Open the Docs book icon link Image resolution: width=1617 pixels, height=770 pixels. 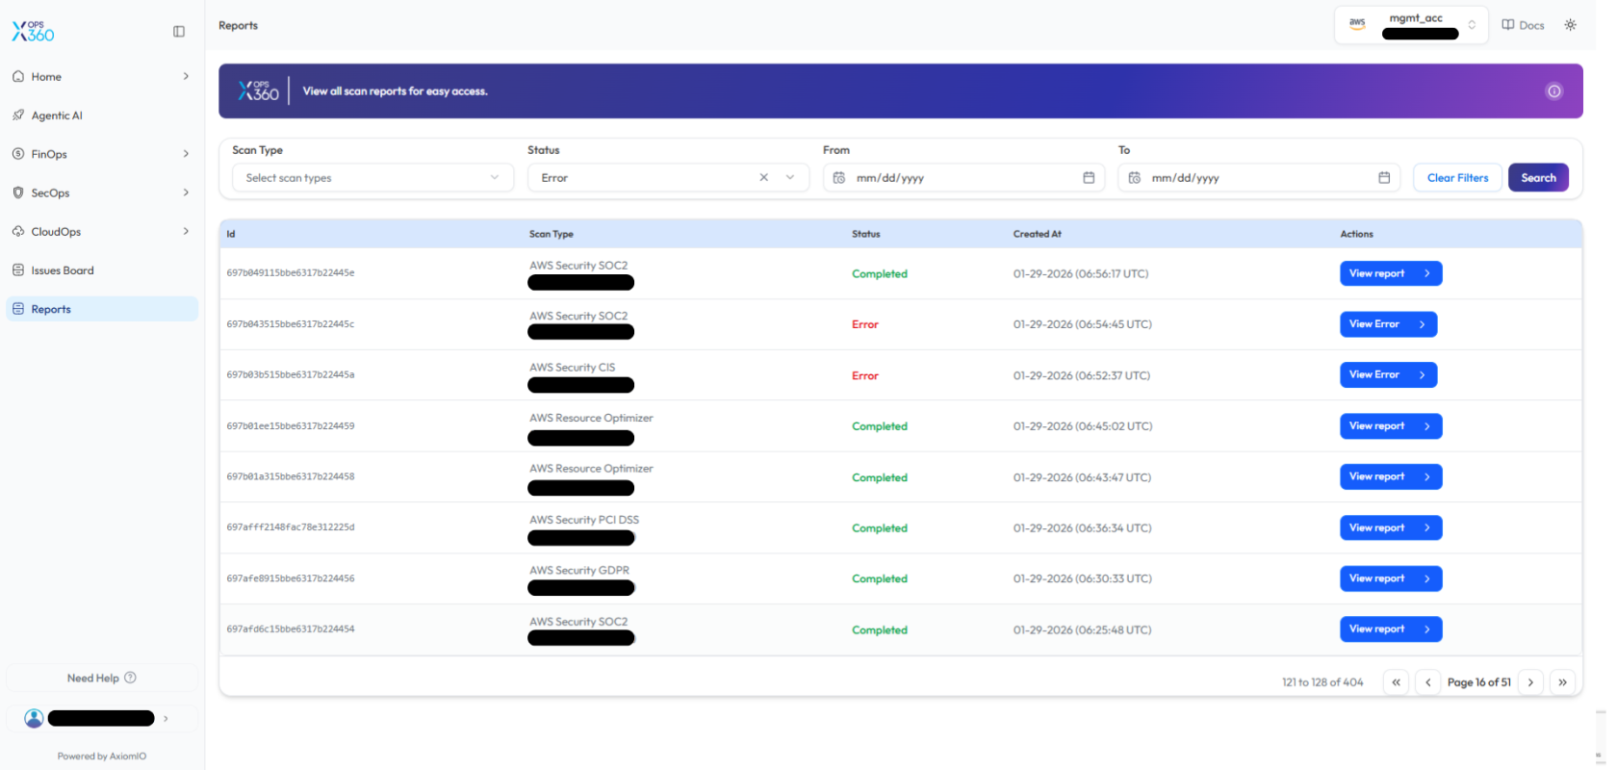1523,25
